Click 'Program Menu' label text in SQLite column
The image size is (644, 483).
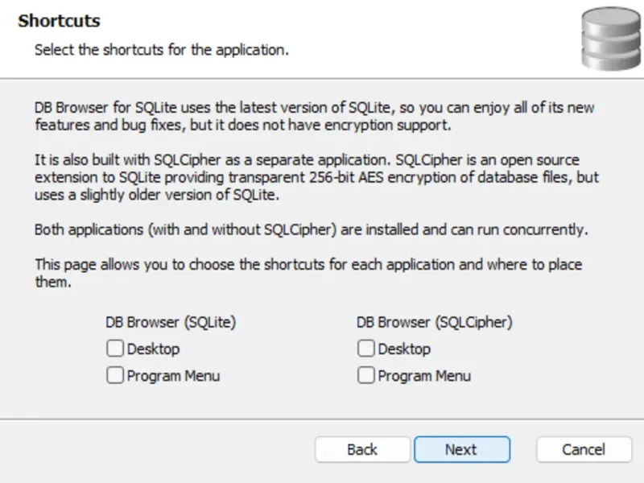173,375
